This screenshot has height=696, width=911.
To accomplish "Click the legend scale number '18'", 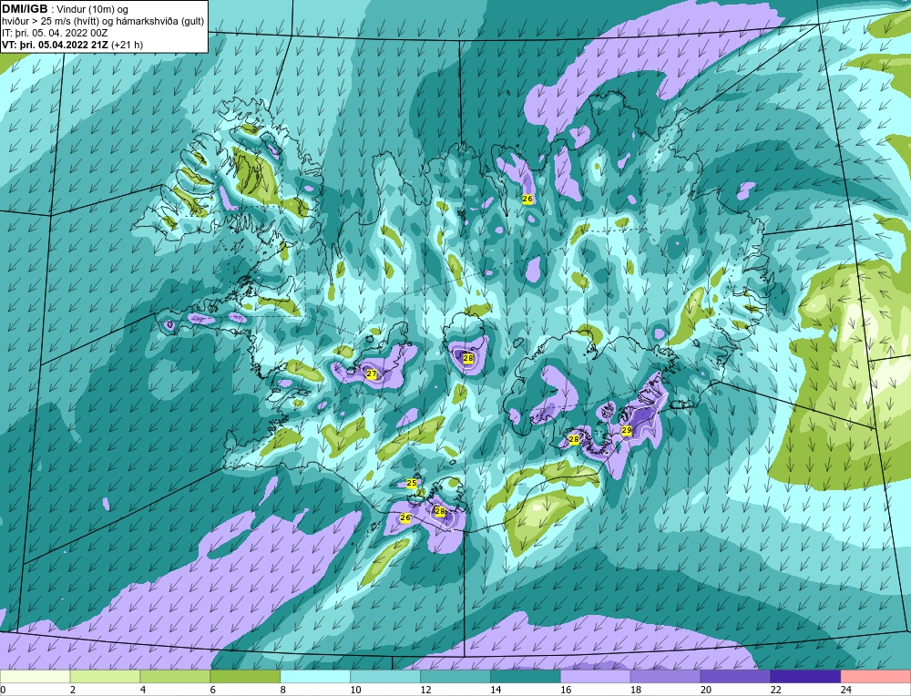I will point(636,690).
